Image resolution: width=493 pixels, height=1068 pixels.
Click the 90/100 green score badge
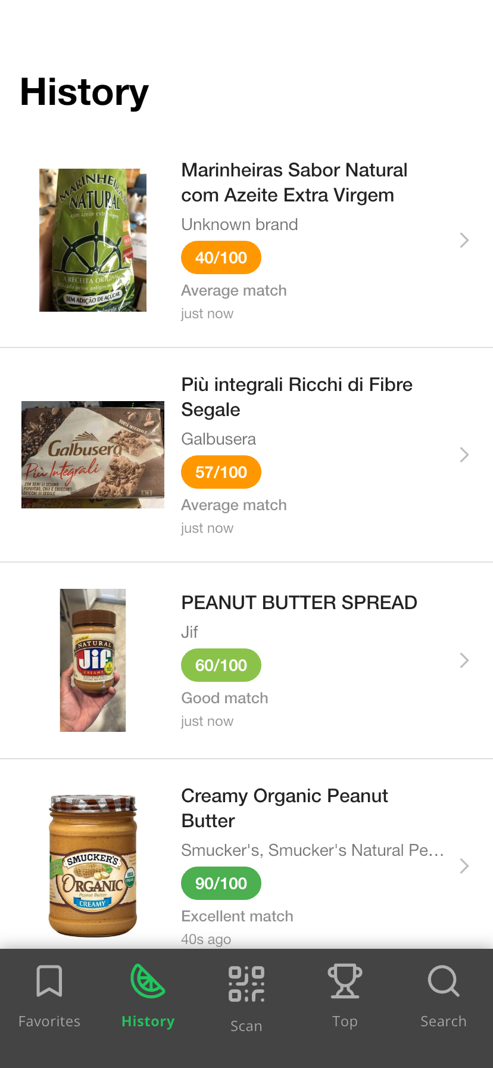221,883
